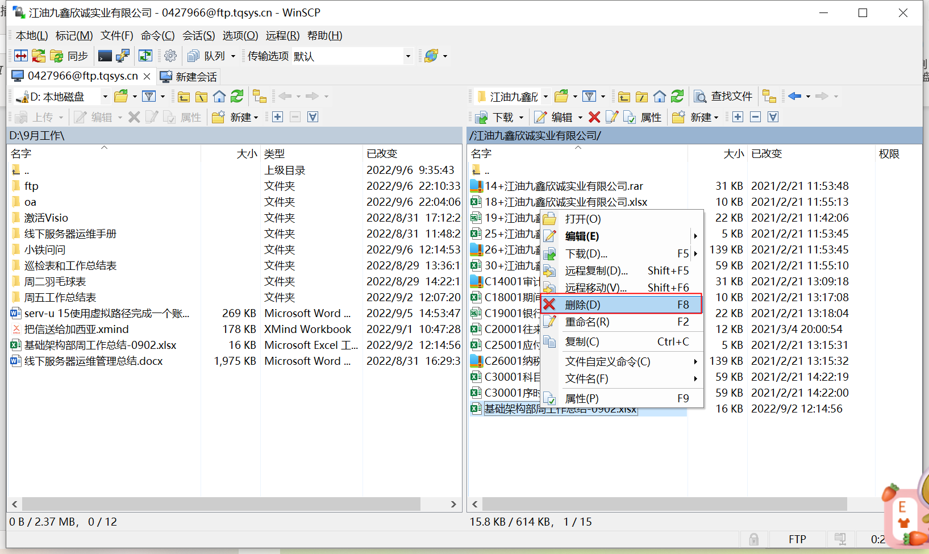Click the local panel horizontal scrollbar

[222, 504]
